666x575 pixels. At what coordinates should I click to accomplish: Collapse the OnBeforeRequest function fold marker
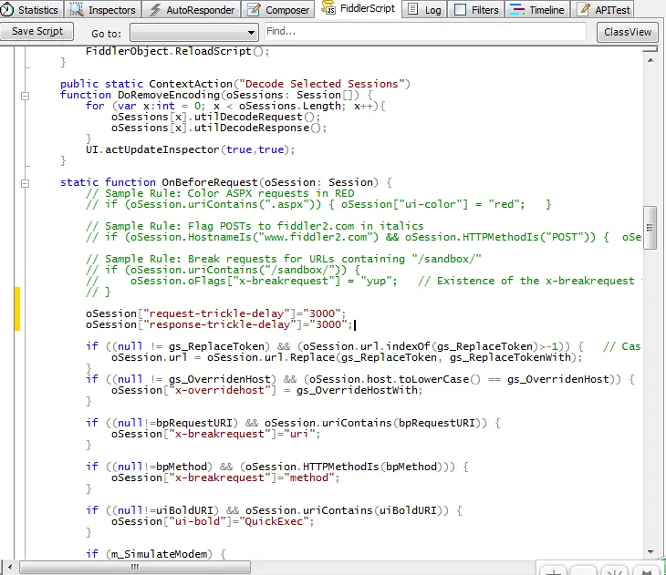(x=25, y=183)
